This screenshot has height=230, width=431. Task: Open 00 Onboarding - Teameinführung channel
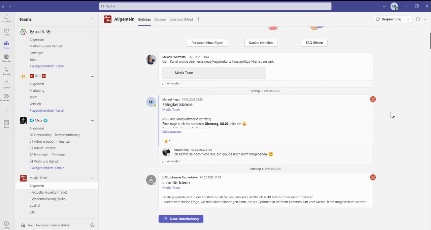pos(55,135)
